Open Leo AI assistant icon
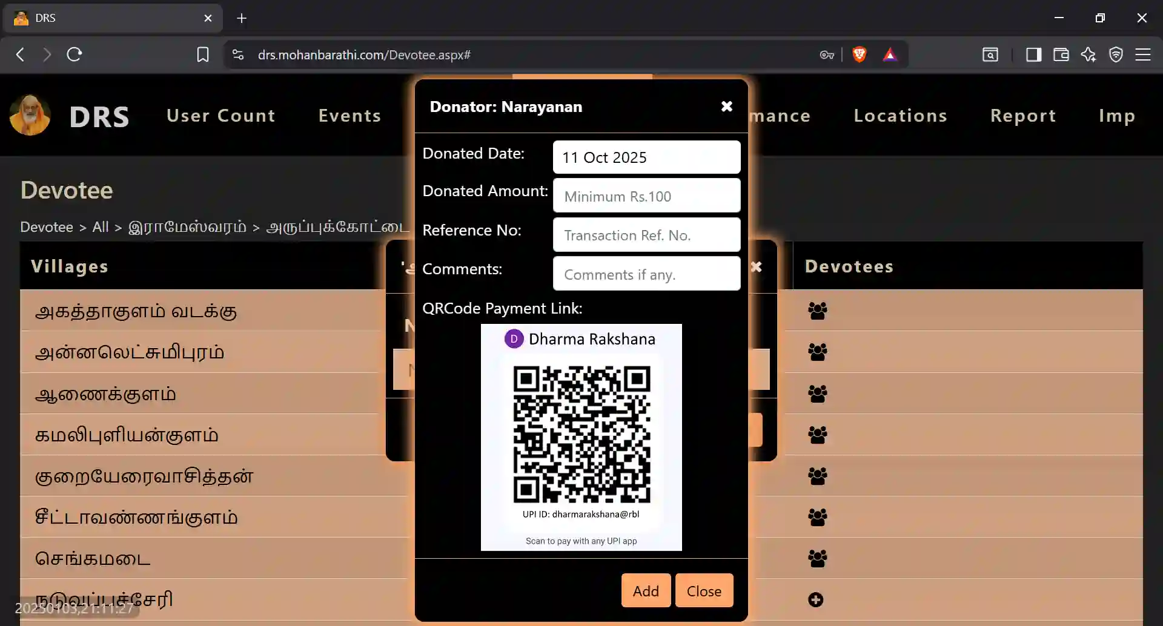1163x626 pixels. [x=1088, y=54]
